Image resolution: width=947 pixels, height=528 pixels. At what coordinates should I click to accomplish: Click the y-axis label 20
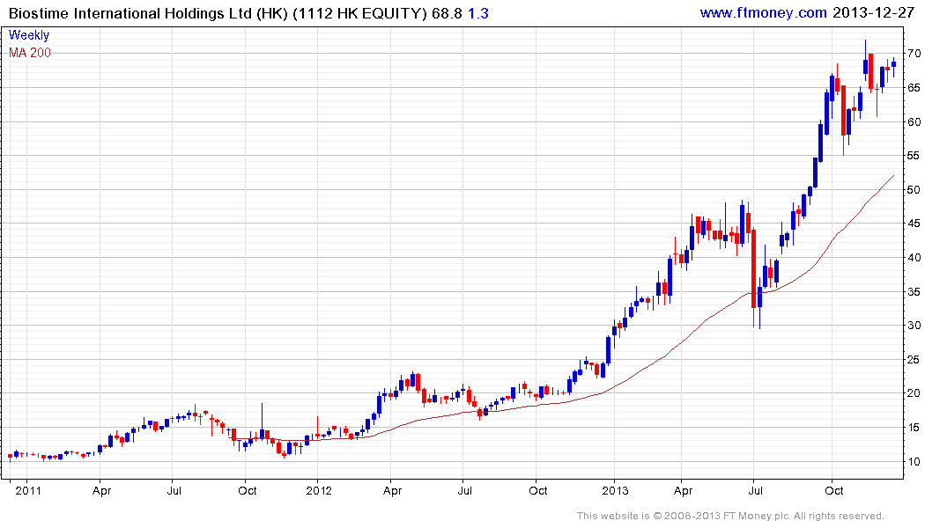[x=914, y=393]
